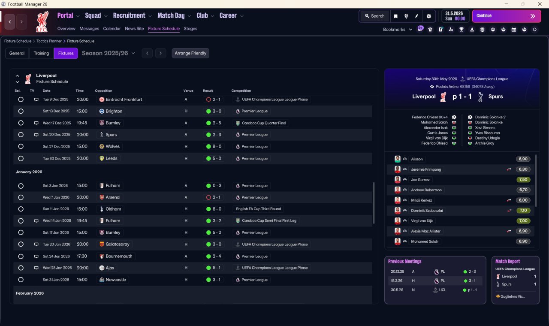The image size is (549, 326).
Task: Click the 31.5.2026 date and time display
Action: (x=455, y=16)
